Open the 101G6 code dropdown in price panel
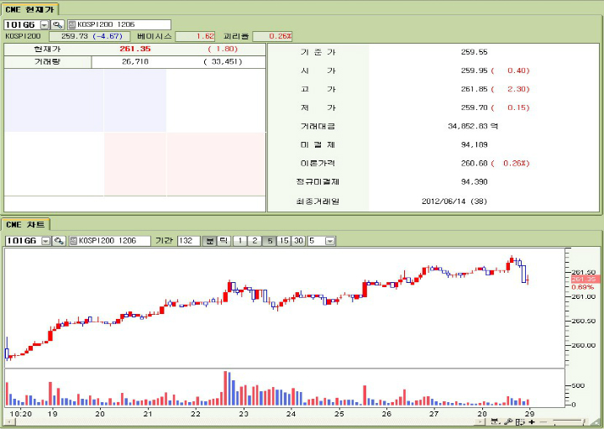 click(45, 25)
